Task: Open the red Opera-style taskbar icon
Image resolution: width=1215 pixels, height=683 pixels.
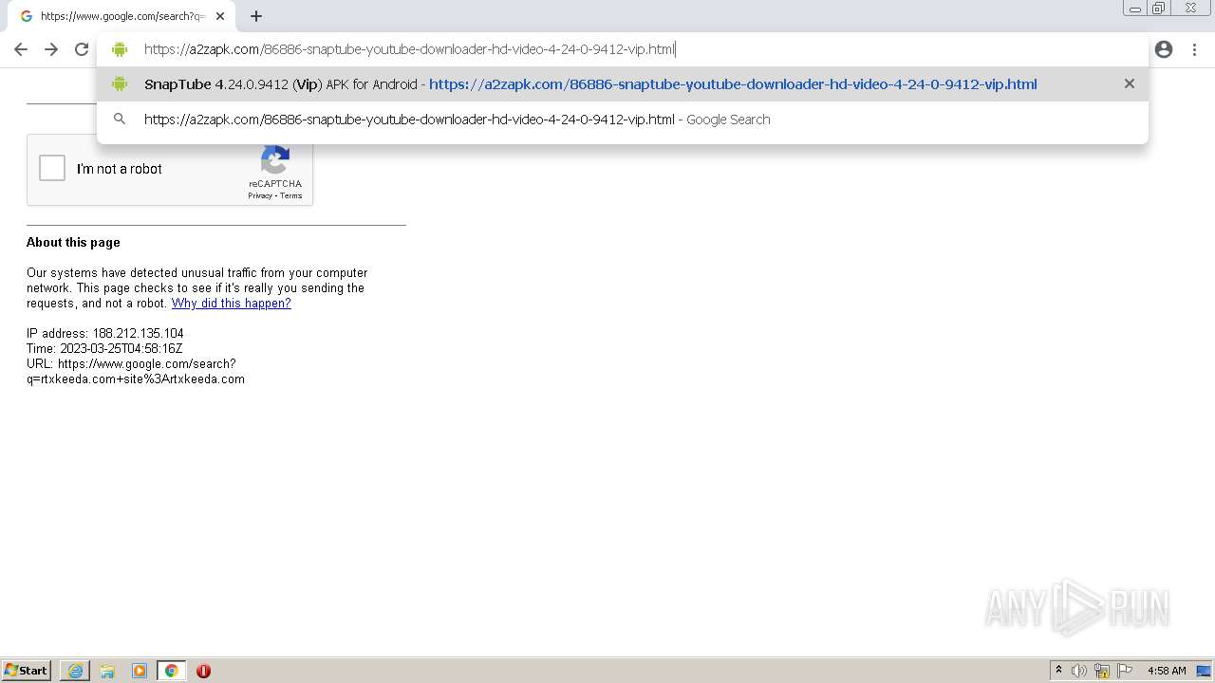Action: tap(203, 671)
